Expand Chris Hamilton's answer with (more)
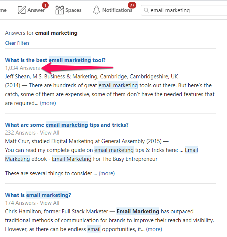This screenshot has width=227, height=237. 154,229
